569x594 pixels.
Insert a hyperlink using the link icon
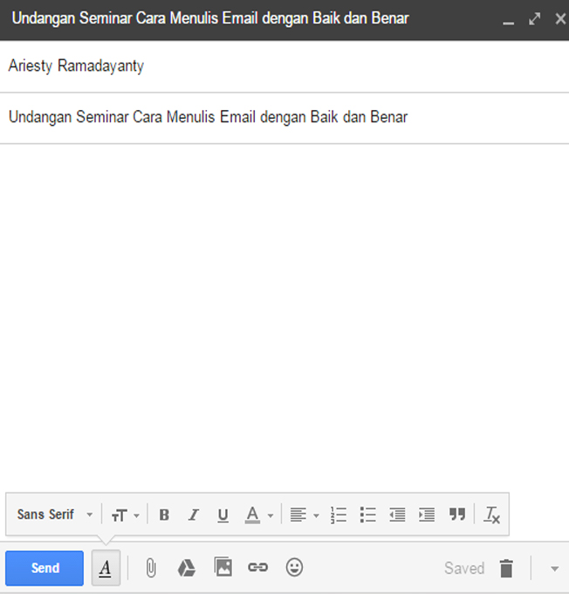pos(257,568)
